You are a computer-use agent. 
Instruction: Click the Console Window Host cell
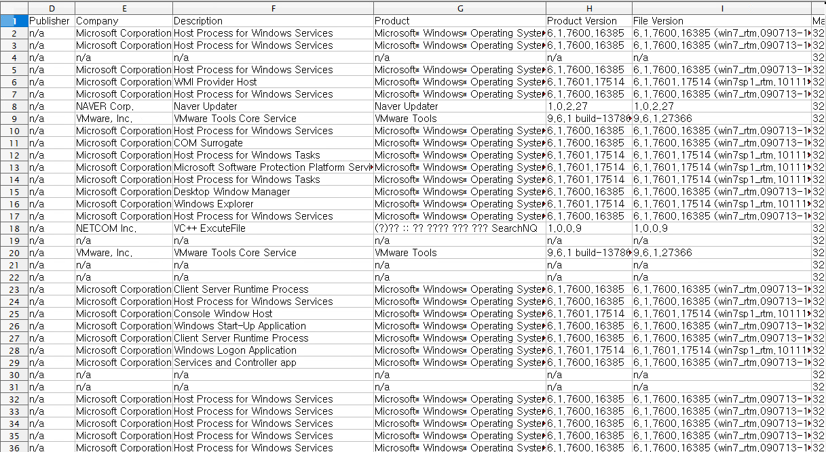coord(273,314)
